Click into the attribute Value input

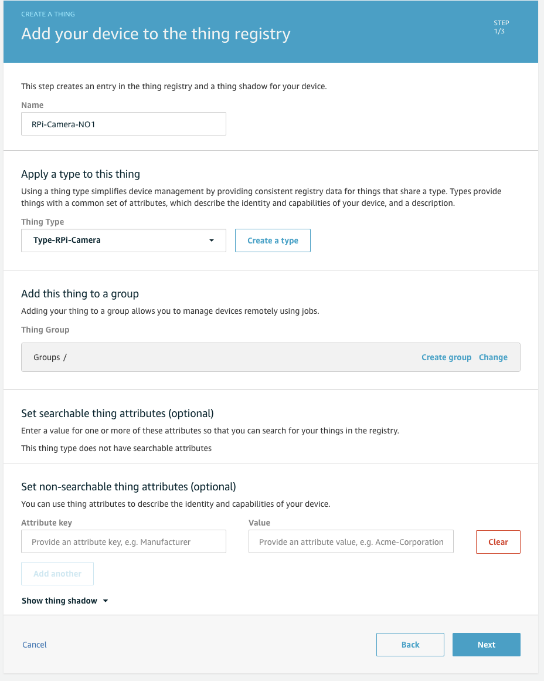pos(351,541)
